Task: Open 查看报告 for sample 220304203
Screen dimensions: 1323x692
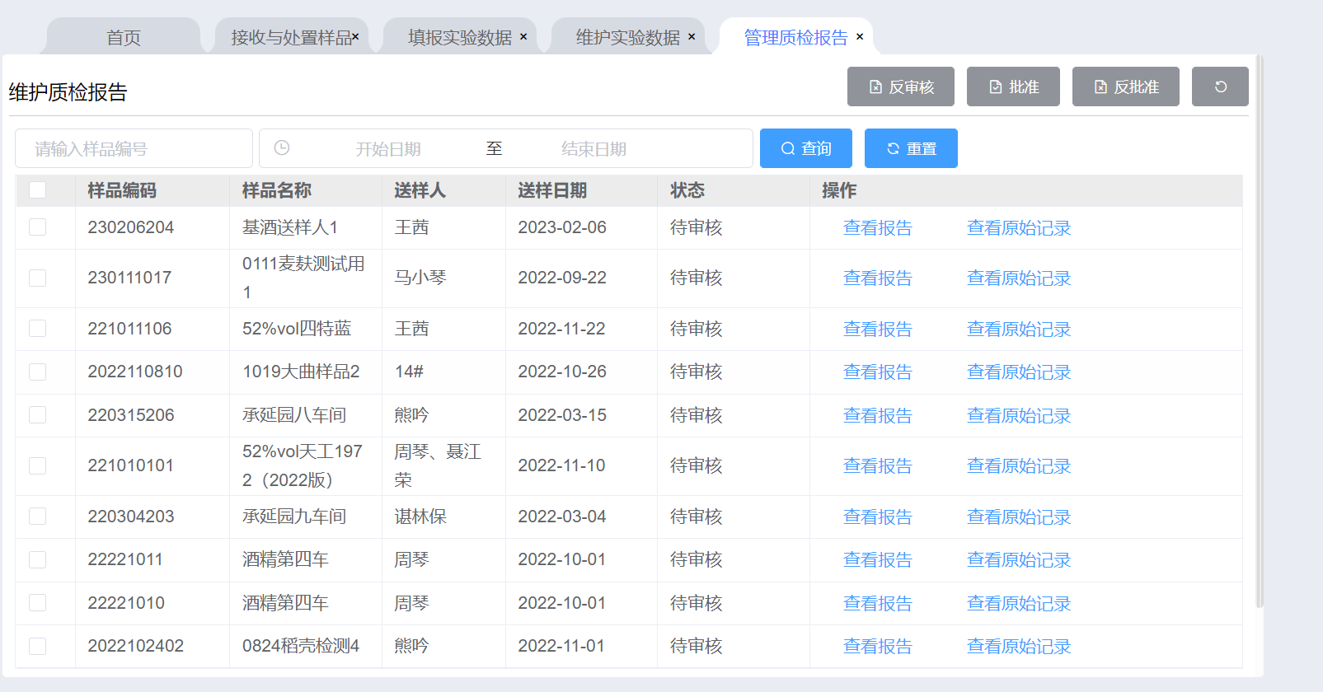Action: (x=878, y=517)
